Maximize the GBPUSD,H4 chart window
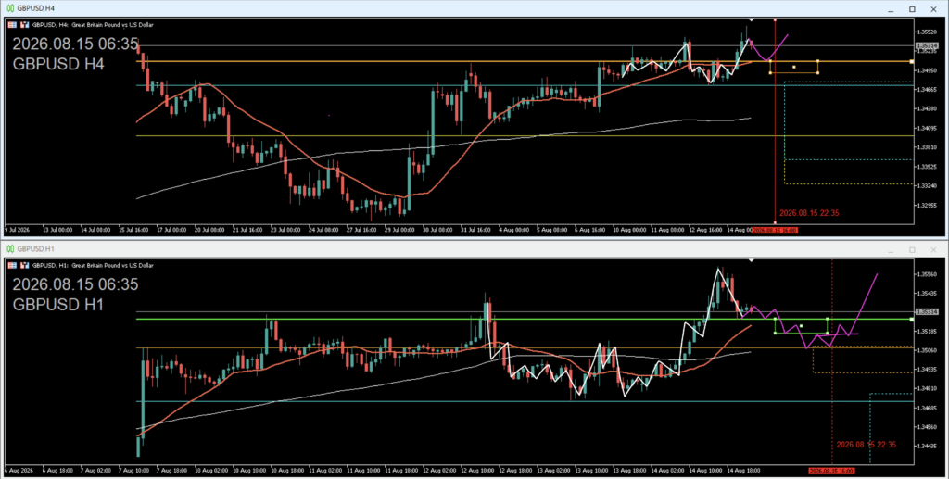 coord(912,9)
